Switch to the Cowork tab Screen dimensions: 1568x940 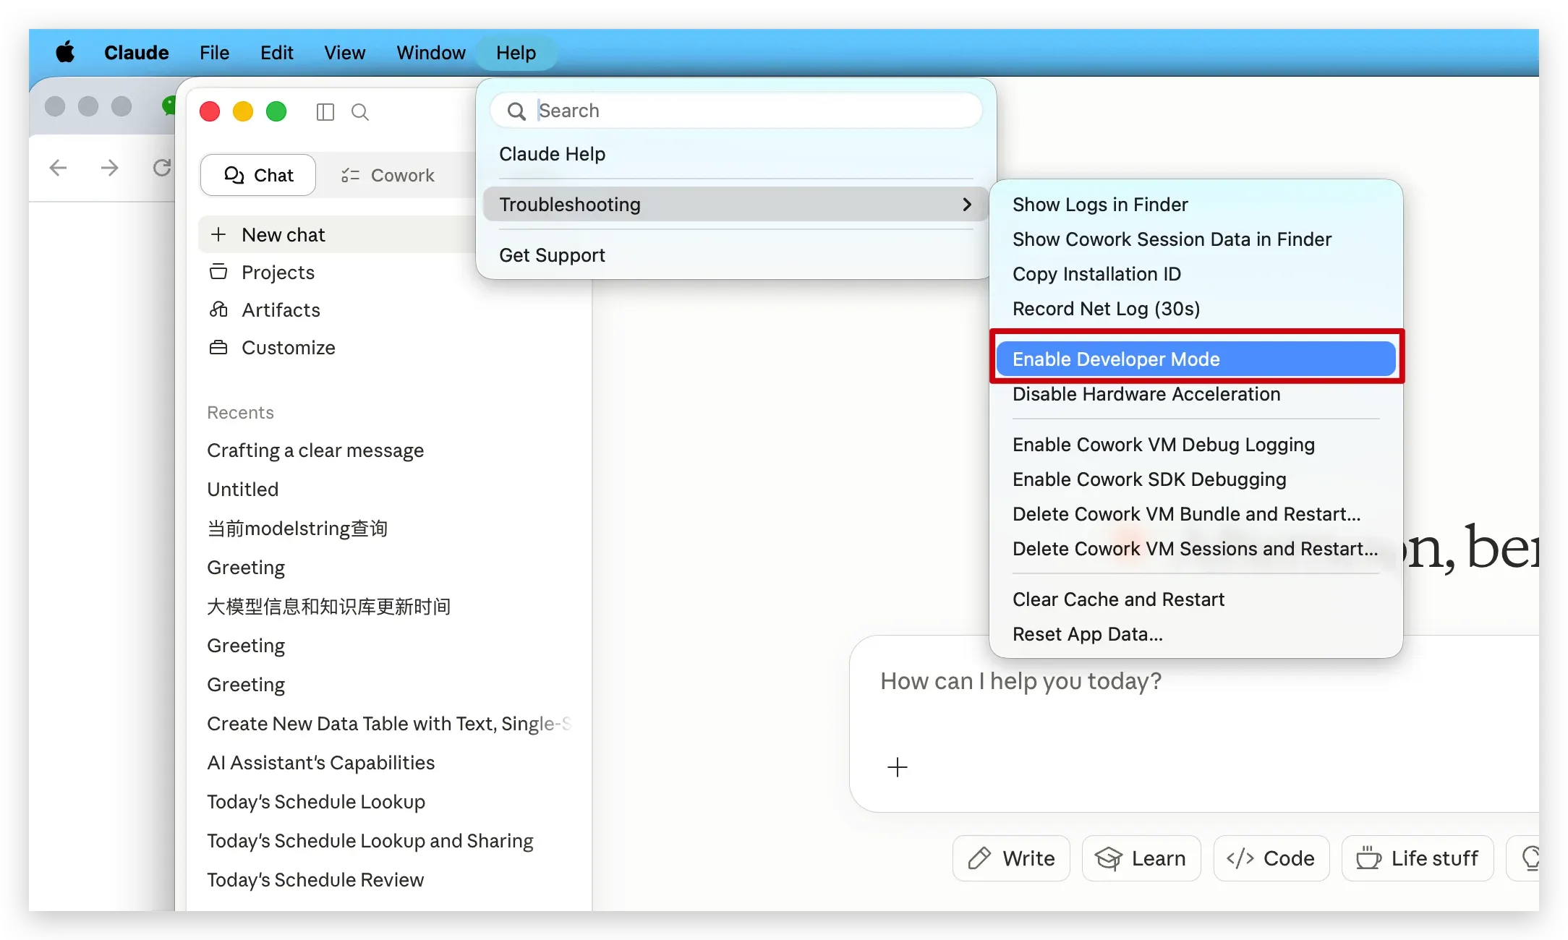coord(388,175)
